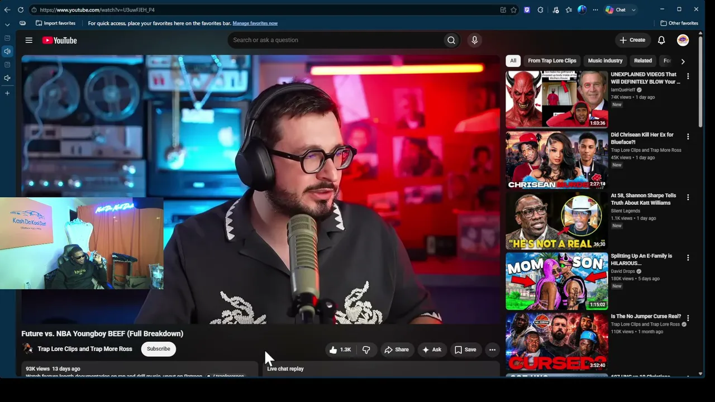This screenshot has width=715, height=402.
Task: Click the video title Future vs. NBA Youngboy BEEF
Action: 102,334
